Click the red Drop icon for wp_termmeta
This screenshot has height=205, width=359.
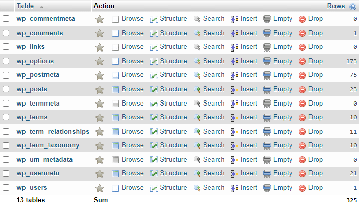[x=302, y=104]
